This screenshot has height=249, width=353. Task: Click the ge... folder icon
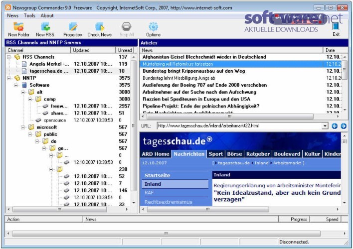coord(52,148)
